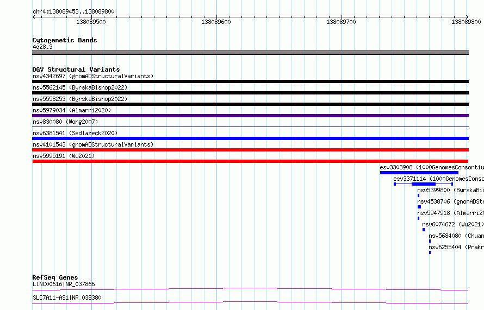The width and height of the screenshot is (484, 310).
Task: Click ruler position 138089600
Action: pos(216,22)
